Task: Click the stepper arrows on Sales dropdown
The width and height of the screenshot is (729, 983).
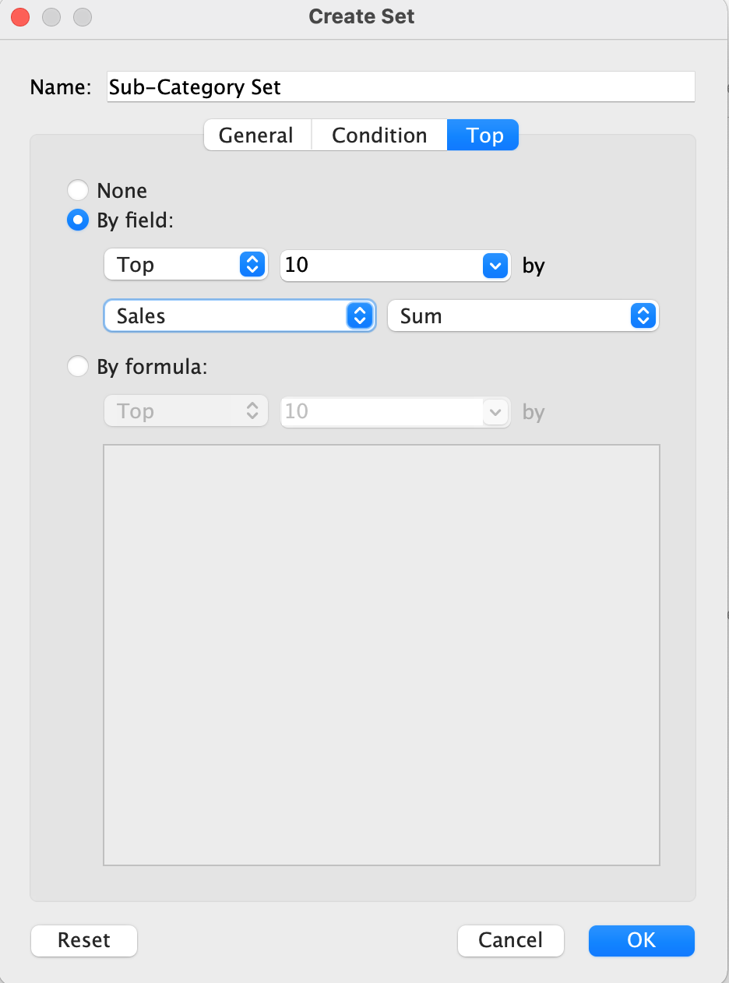Action: tap(360, 316)
